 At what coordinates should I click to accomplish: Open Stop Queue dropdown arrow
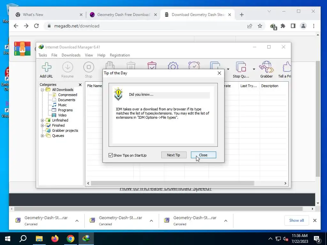click(x=254, y=69)
